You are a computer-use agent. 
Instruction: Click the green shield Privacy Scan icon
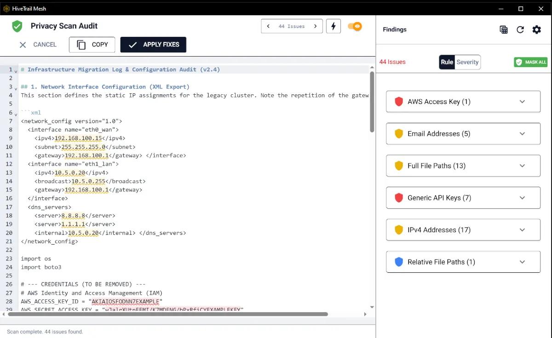17,26
